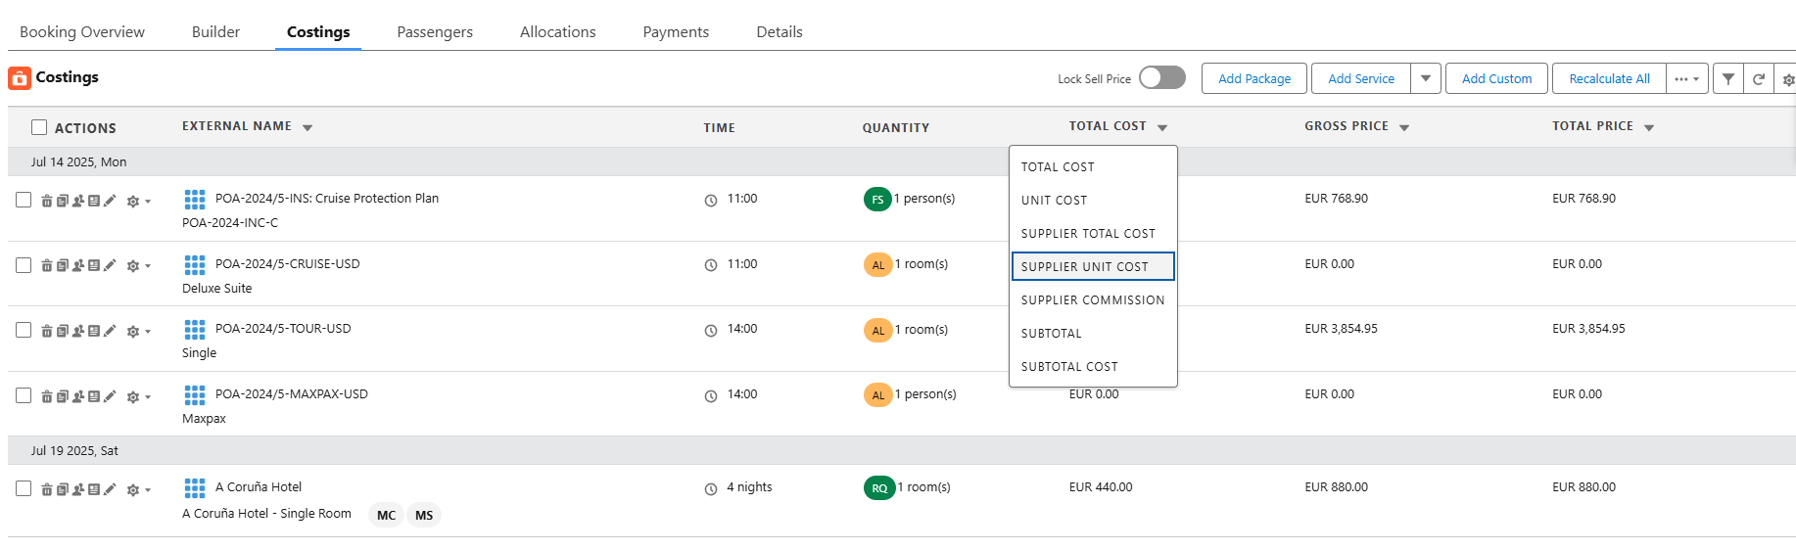Click the MC tag on A Coruña Hotel row

(x=387, y=515)
